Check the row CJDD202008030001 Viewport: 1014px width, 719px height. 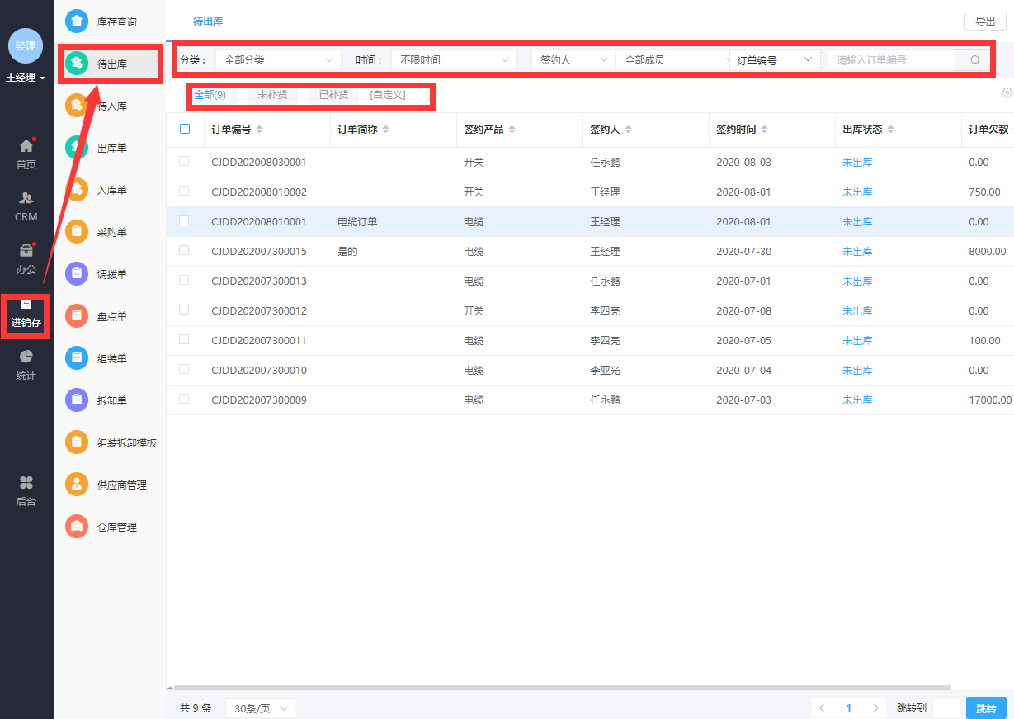pos(184,161)
